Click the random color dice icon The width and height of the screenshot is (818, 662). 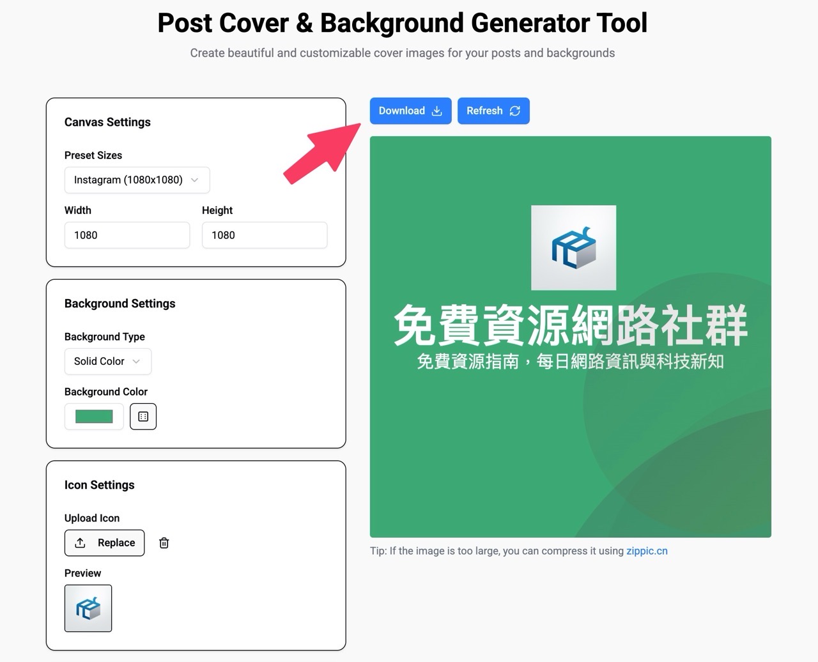143,417
